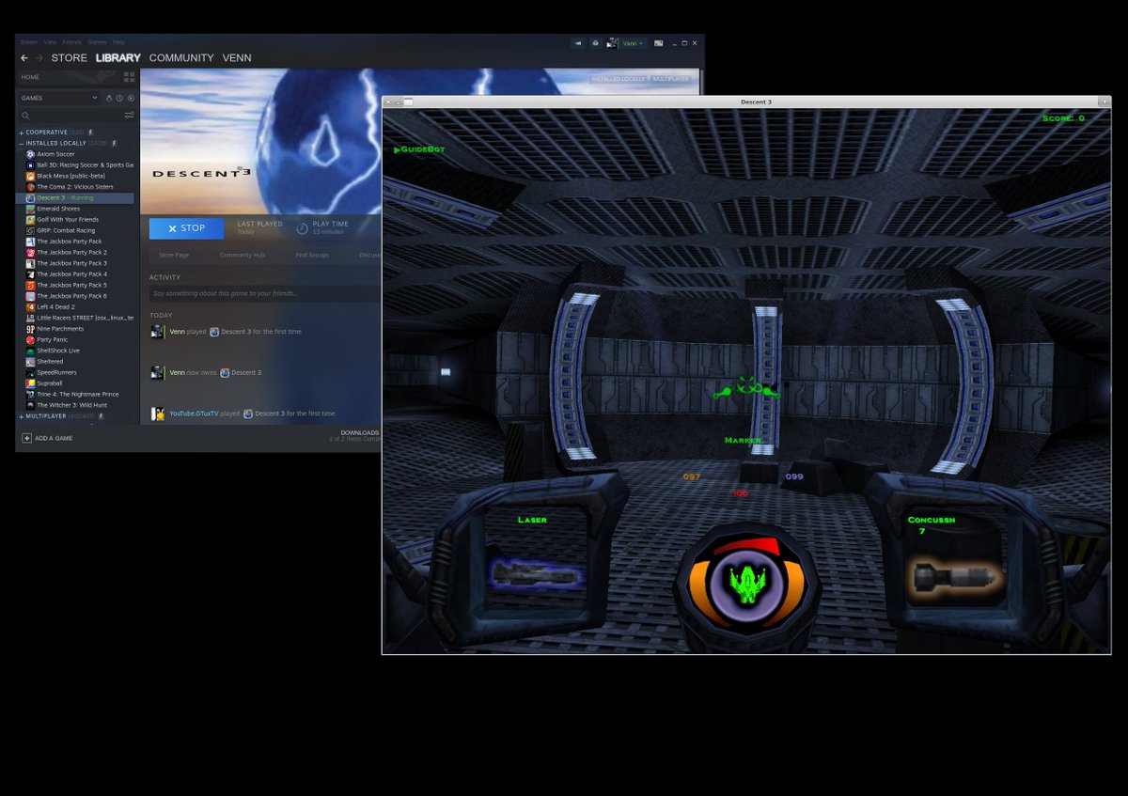Click the Descent 3 icon in Venn's activity entry
The image size is (1128, 796).
point(214,332)
